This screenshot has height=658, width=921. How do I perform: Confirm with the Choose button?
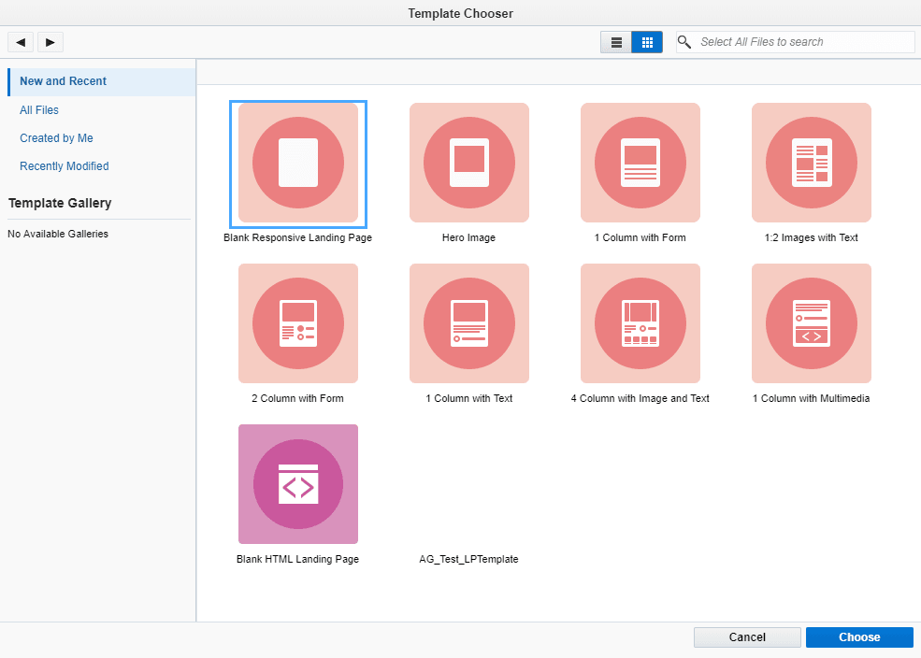point(858,637)
